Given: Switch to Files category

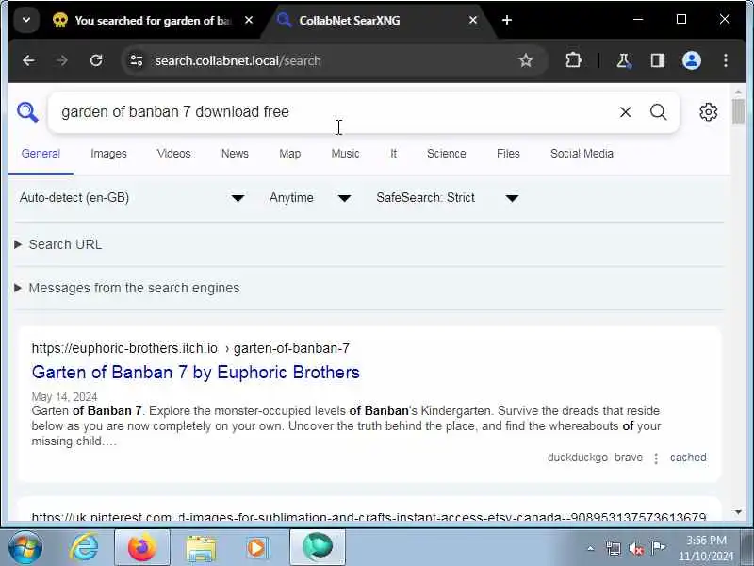Looking at the screenshot, I should click(x=508, y=154).
